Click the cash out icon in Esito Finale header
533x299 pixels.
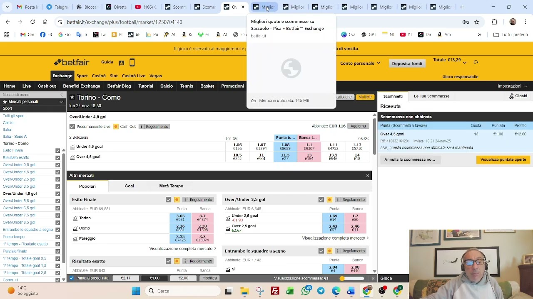click(177, 200)
